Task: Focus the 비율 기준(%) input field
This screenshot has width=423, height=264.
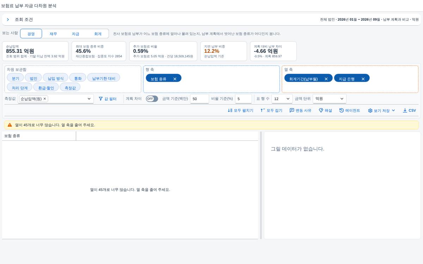Action: coord(243,99)
